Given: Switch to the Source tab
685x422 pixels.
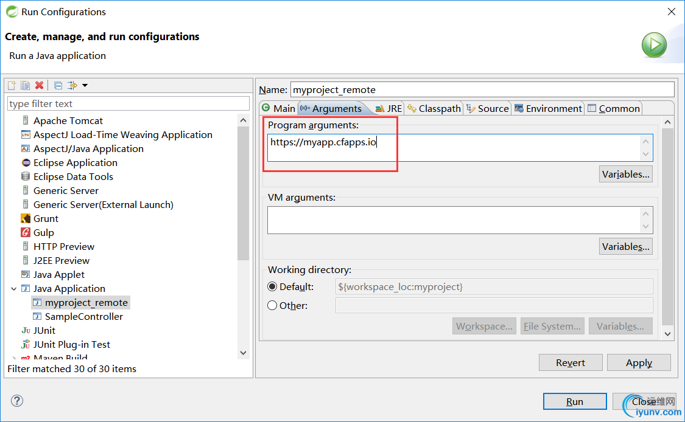Looking at the screenshot, I should pos(488,108).
